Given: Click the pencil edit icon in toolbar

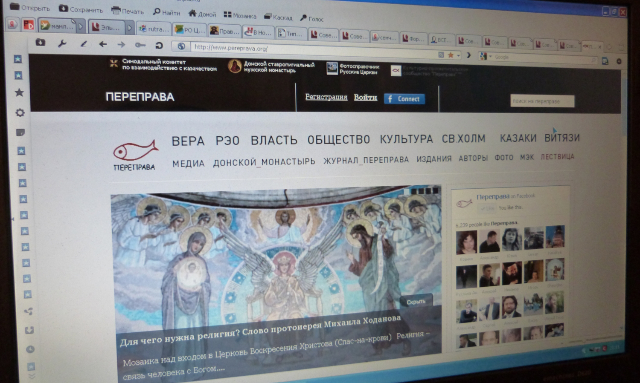Looking at the screenshot, I should [x=84, y=43].
